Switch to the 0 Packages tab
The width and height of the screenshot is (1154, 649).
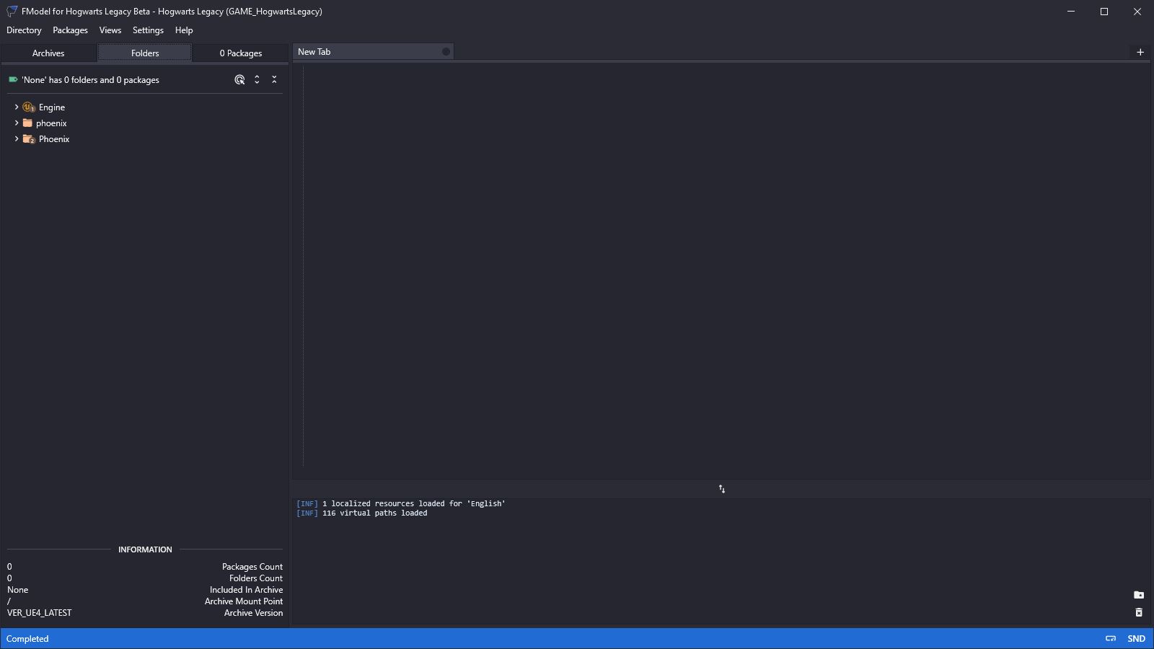(241, 53)
